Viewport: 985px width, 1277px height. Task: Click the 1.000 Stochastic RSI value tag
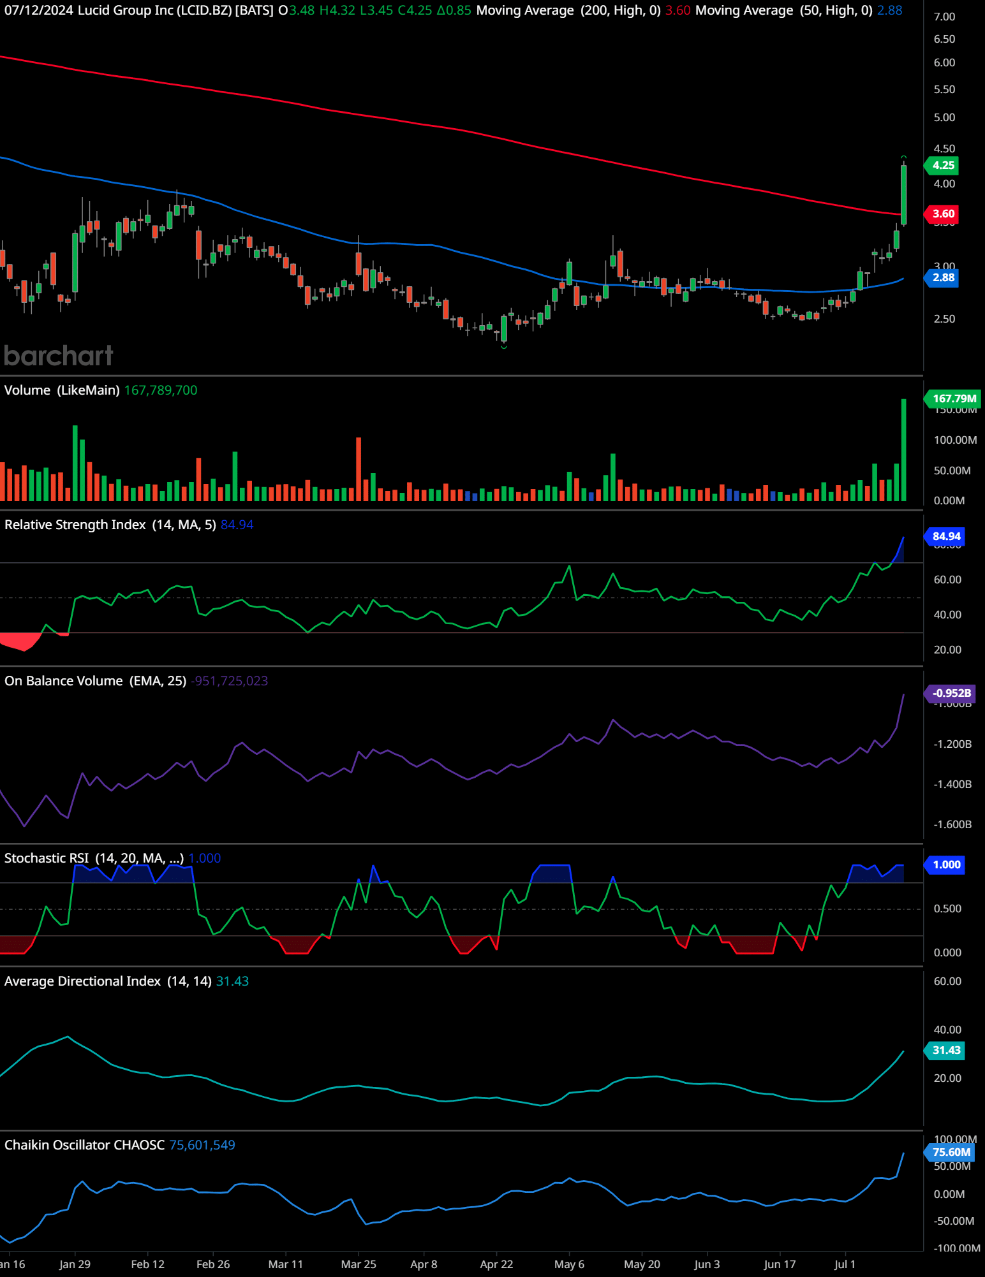tap(945, 865)
